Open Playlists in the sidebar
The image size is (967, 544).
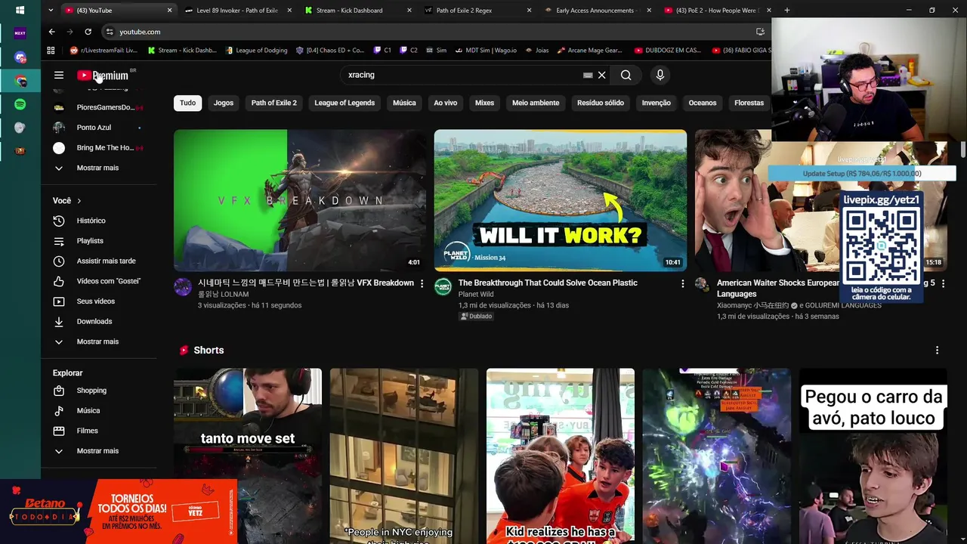(x=89, y=241)
